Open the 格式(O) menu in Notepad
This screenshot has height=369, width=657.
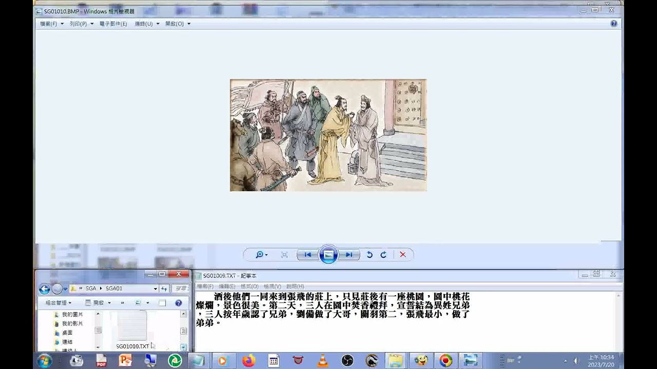(249, 286)
